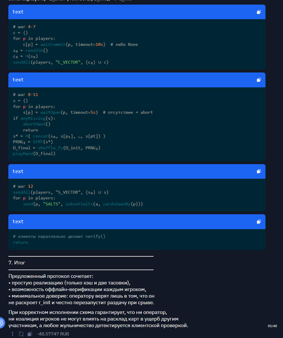Click the -48.57747 RUB cost label

point(53,334)
